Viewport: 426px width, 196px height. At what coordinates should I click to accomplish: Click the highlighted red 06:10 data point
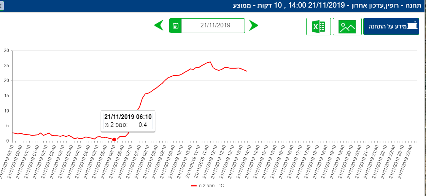[x=114, y=139]
